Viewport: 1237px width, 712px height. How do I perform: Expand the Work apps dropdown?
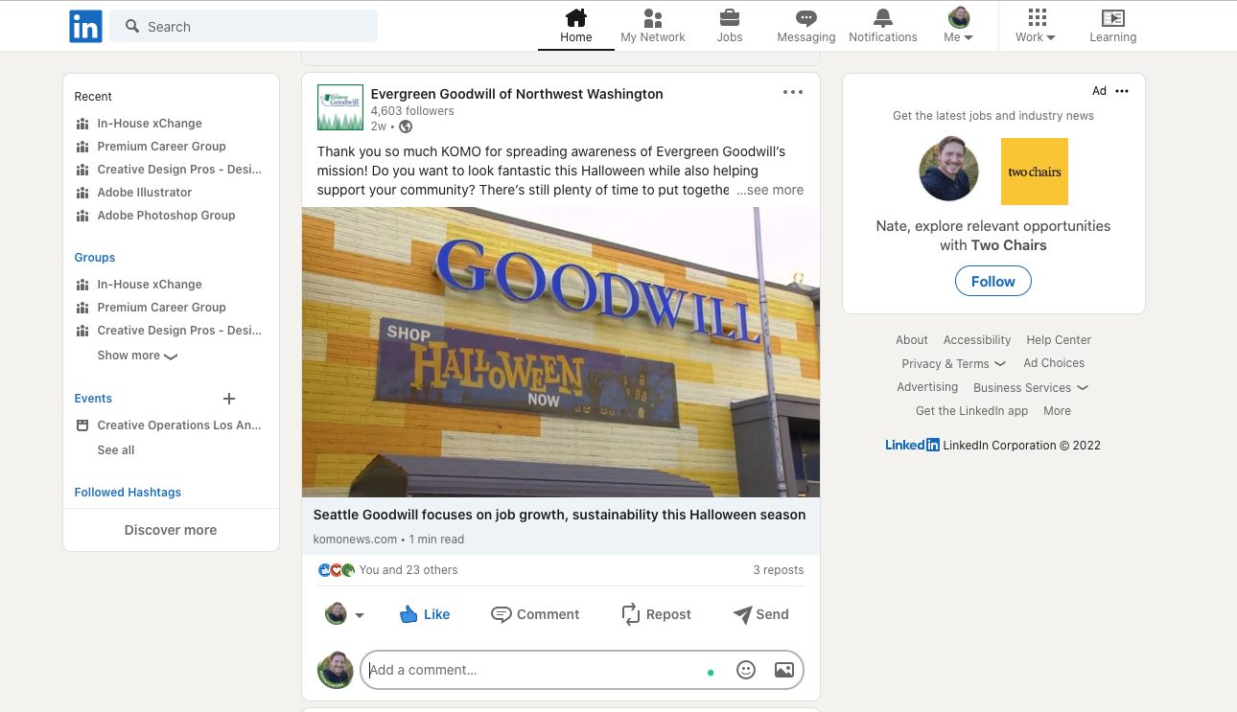1036,26
